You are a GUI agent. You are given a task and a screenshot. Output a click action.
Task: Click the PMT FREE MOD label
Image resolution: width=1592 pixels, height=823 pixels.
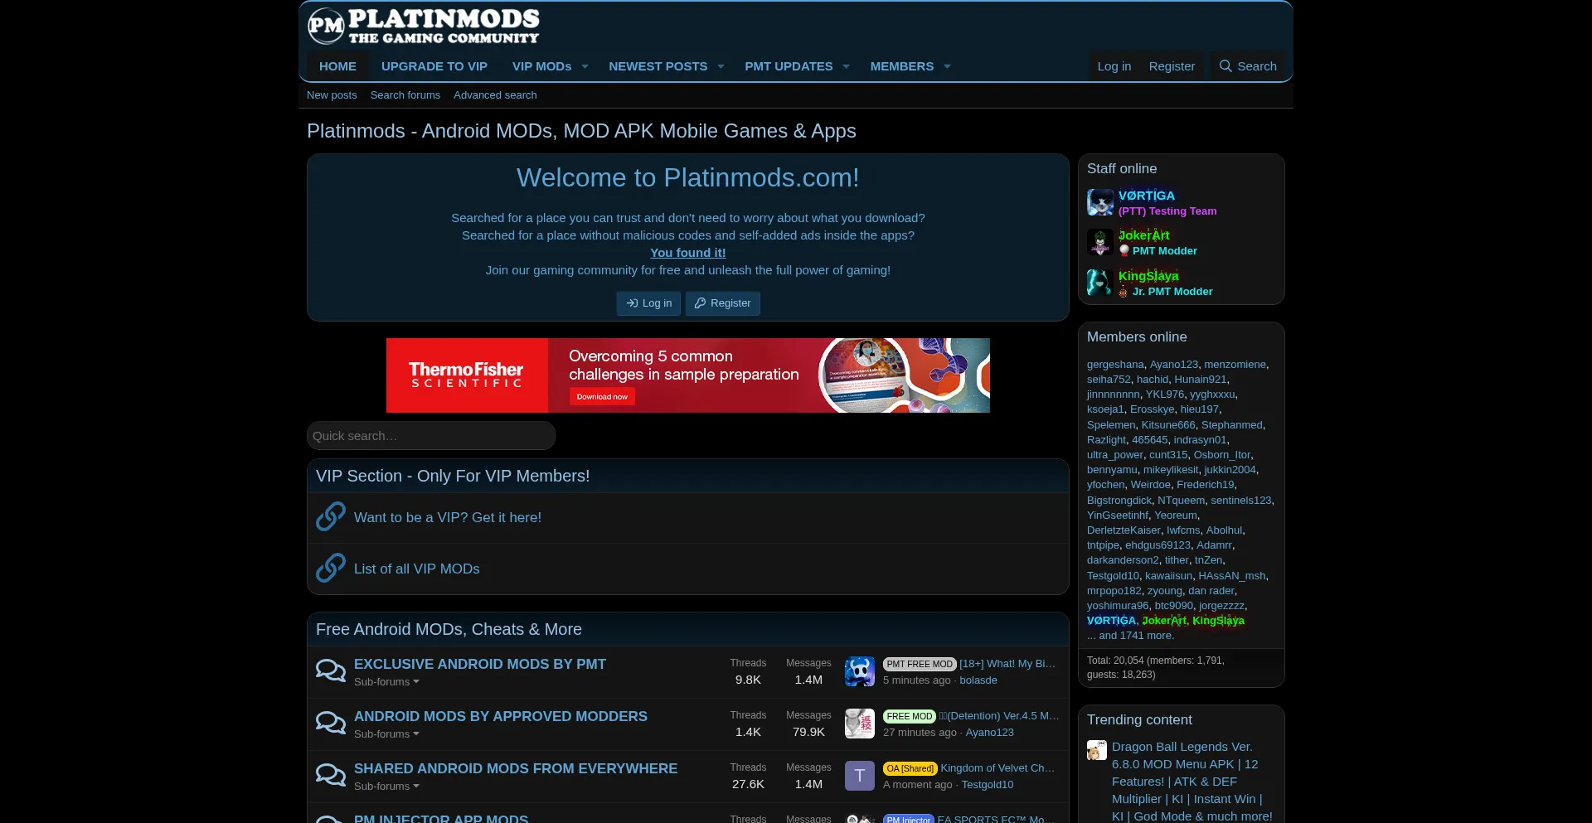click(920, 664)
